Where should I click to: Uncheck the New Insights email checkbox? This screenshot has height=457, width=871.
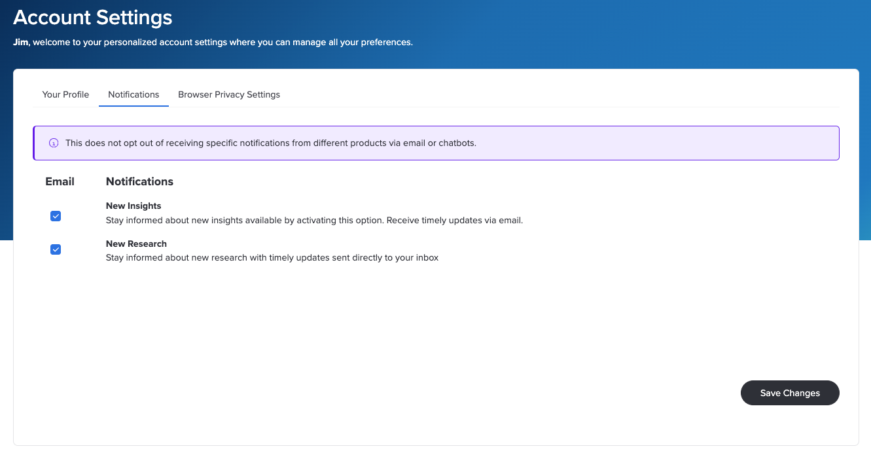(x=56, y=216)
